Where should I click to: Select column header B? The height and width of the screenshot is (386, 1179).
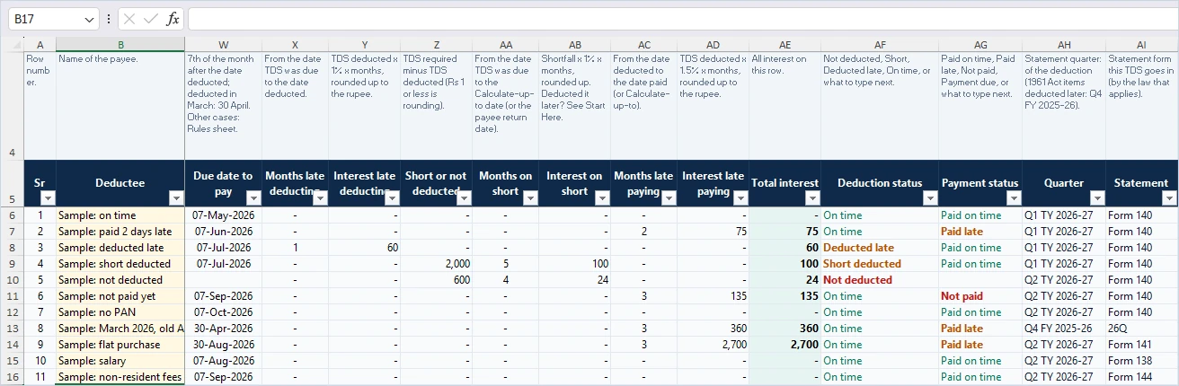coord(121,45)
